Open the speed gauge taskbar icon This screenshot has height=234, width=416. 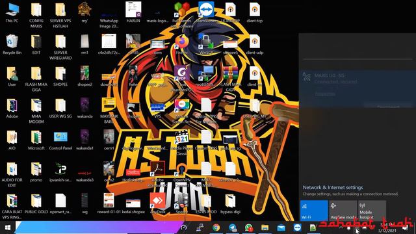[x=183, y=227]
